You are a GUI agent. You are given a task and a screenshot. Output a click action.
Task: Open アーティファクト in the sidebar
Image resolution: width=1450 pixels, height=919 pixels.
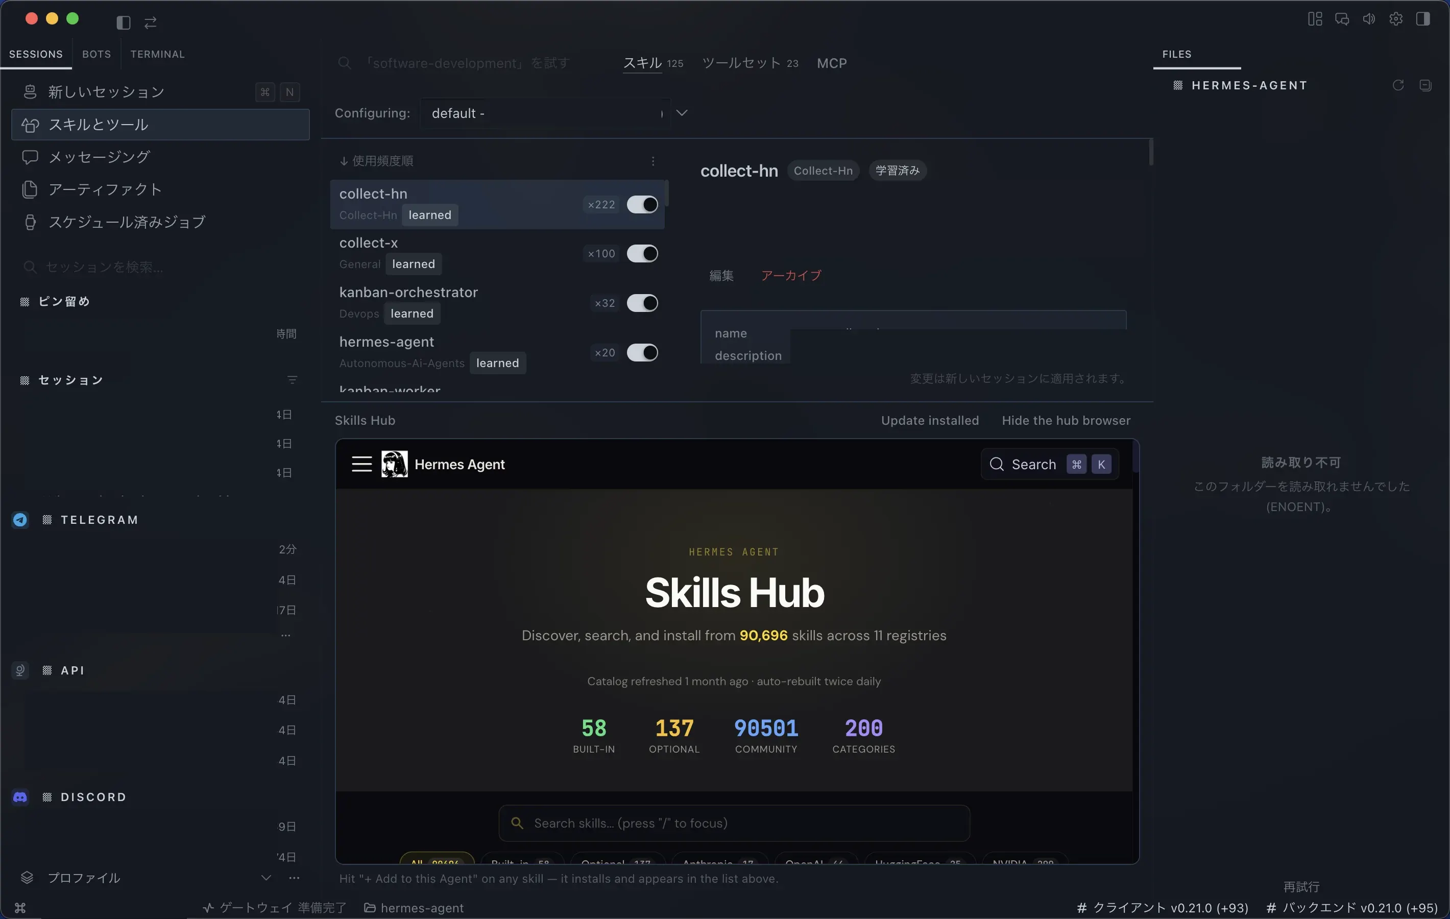click(x=160, y=190)
